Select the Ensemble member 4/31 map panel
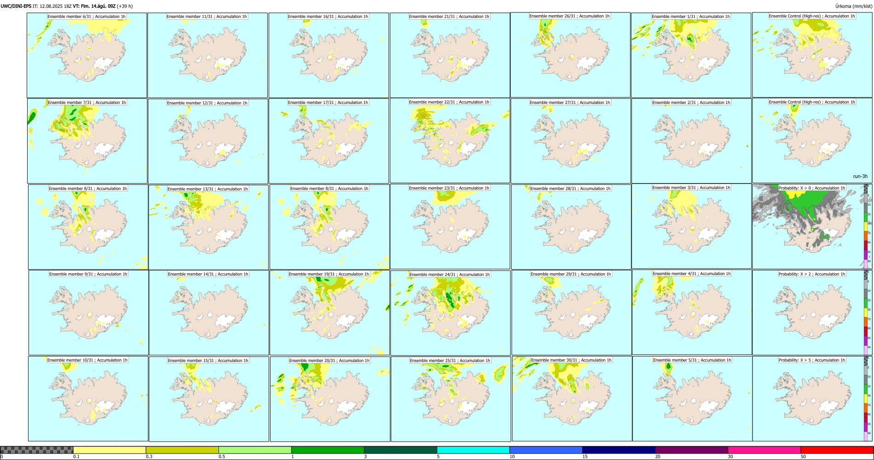The image size is (874, 460). [x=692, y=312]
